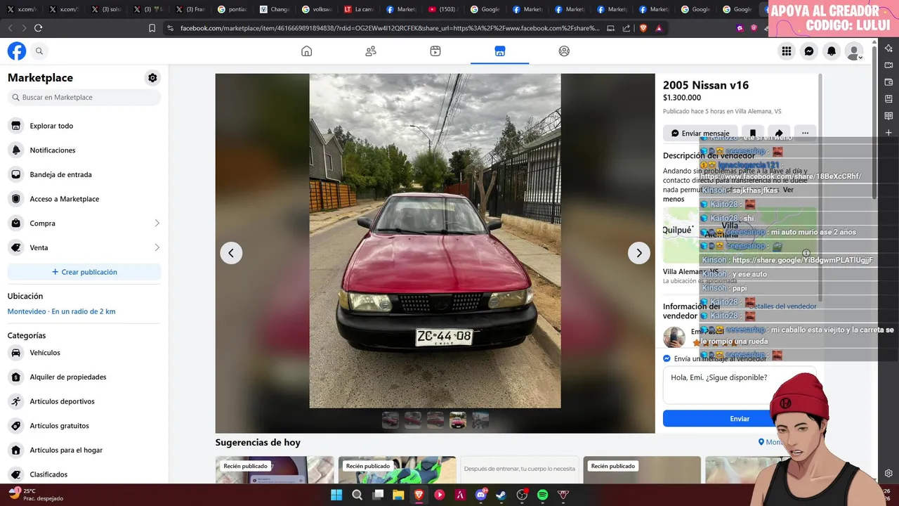Open the notifications bell in the header

pos(832,51)
